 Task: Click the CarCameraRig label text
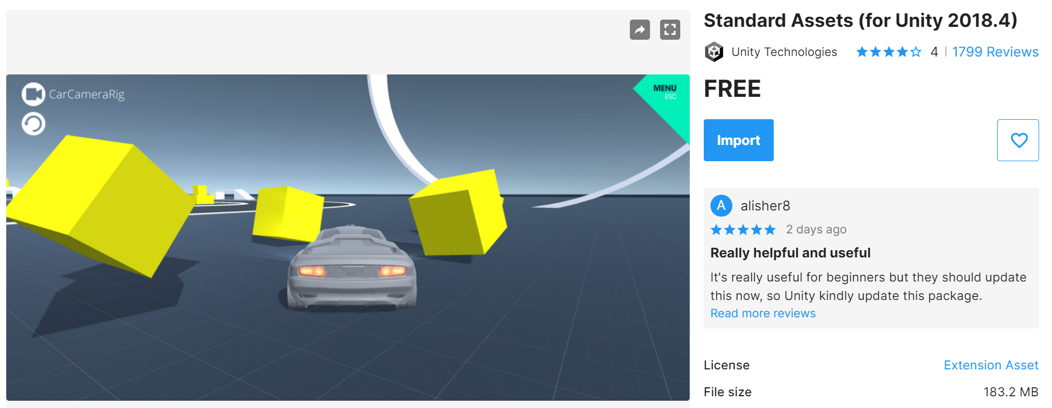pyautogui.click(x=86, y=94)
